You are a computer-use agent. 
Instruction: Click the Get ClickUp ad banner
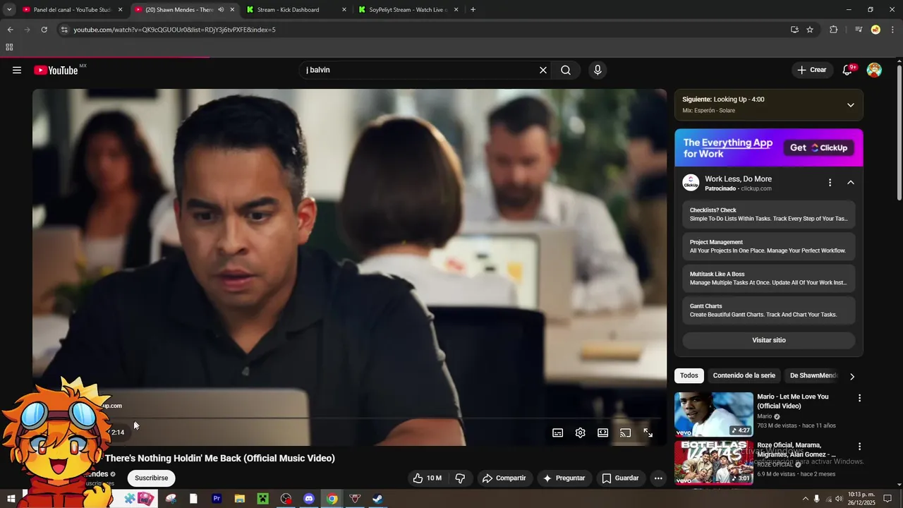point(768,147)
